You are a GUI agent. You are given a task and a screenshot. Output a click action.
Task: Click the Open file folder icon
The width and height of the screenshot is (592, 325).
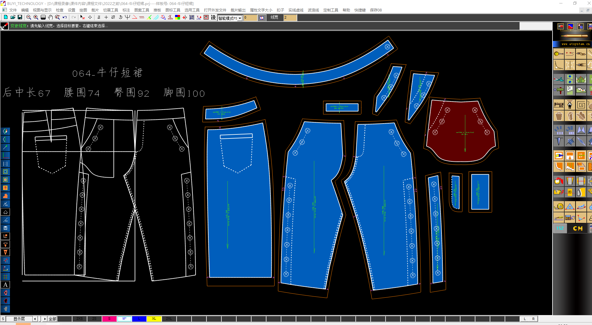(13, 17)
